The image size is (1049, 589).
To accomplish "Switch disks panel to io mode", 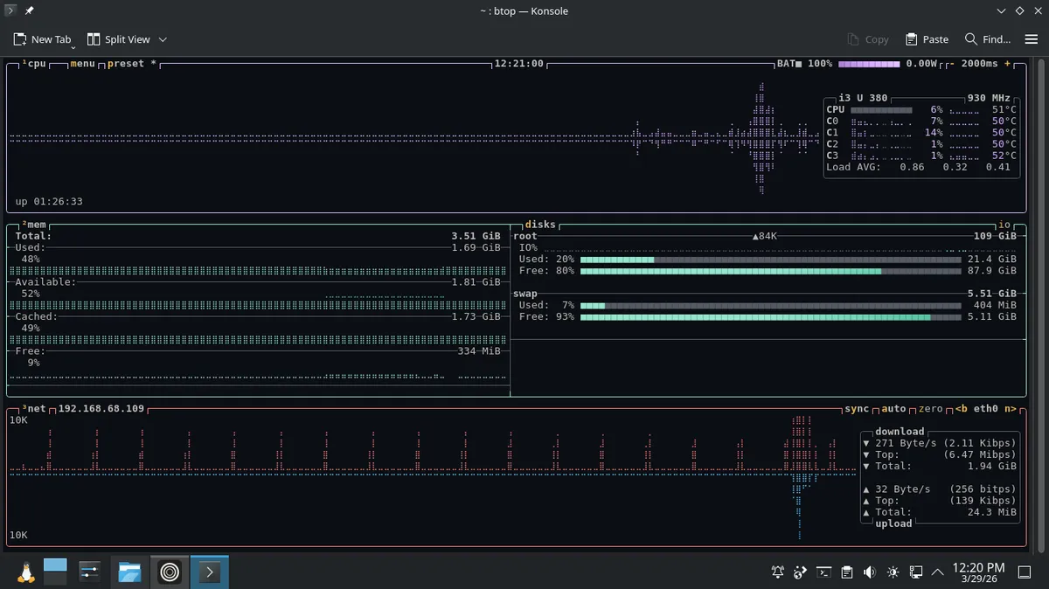I will tap(1004, 225).
